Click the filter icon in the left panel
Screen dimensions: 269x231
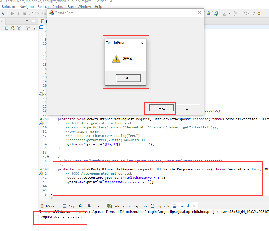click(19, 28)
